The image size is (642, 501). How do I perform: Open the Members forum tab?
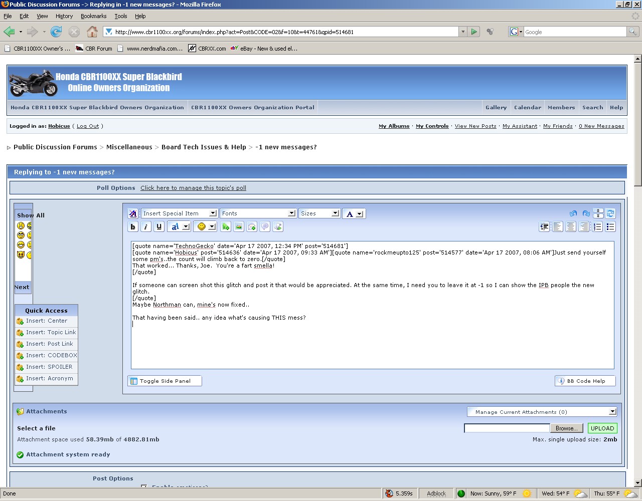click(x=561, y=107)
